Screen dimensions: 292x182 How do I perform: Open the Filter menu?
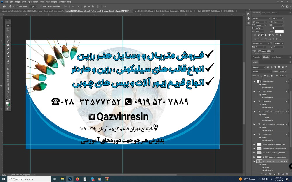[42, 1]
